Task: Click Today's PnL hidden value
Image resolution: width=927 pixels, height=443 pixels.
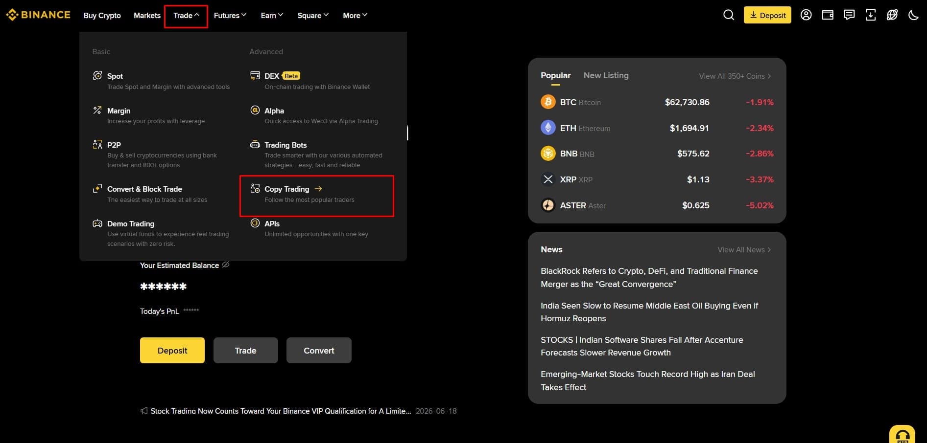Action: coord(191,310)
